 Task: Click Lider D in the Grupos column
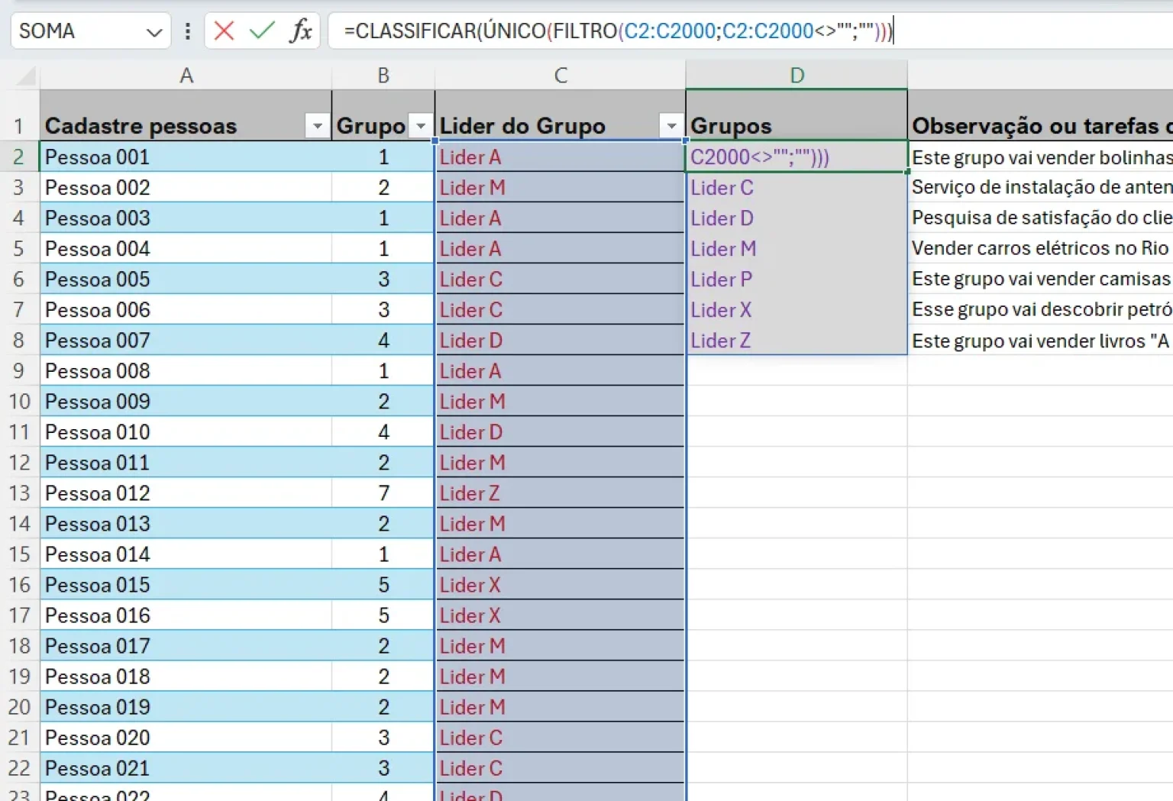point(797,218)
